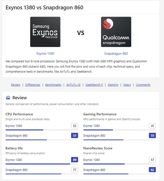The height and width of the screenshot is (181, 164).
Task: Click CPU Performance score 57 badge
Action: (x=75, y=135)
